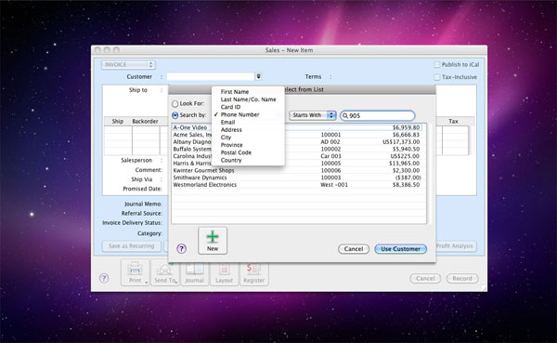The height and width of the screenshot is (343, 557).
Task: Click the search field containing 905
Action: (377, 115)
